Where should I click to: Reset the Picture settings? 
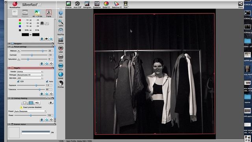click(x=51, y=64)
